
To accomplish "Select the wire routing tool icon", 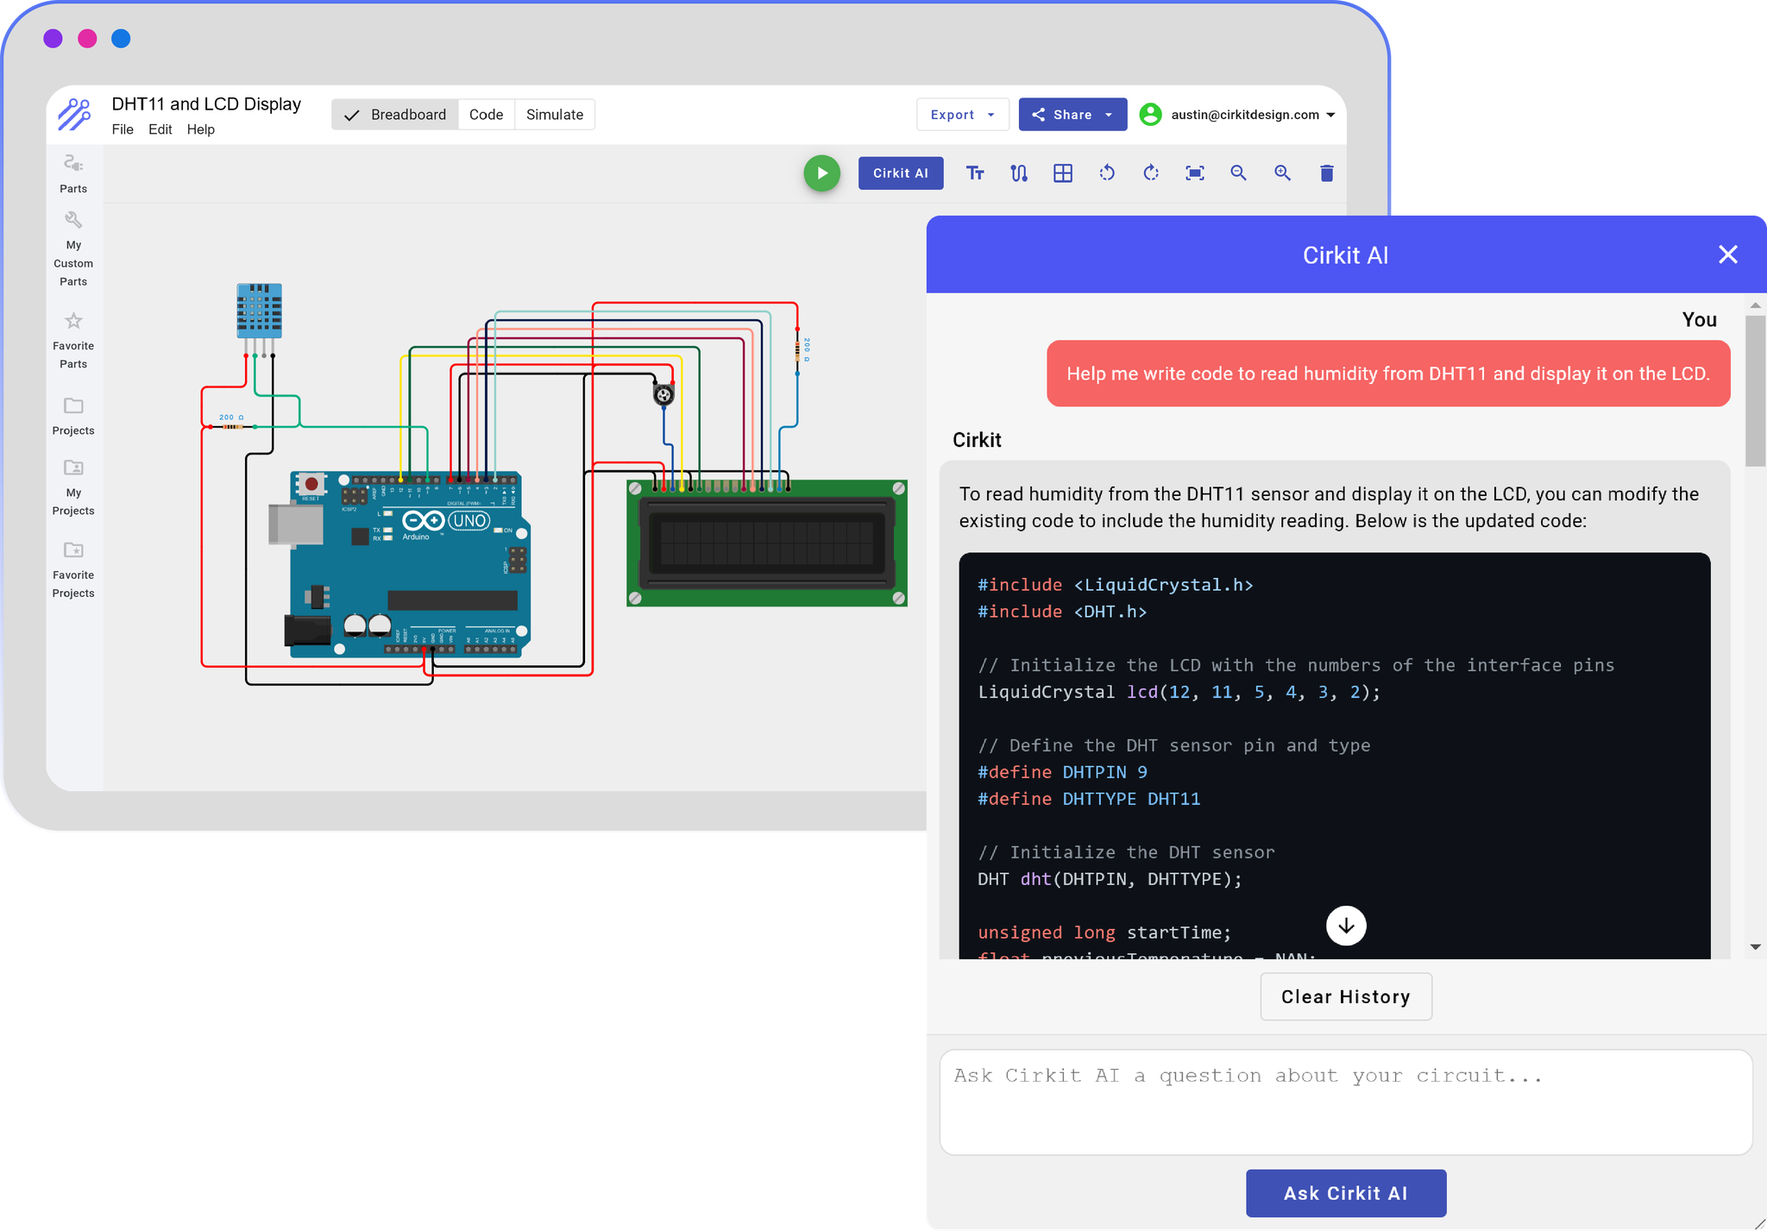I will pos(1019,173).
